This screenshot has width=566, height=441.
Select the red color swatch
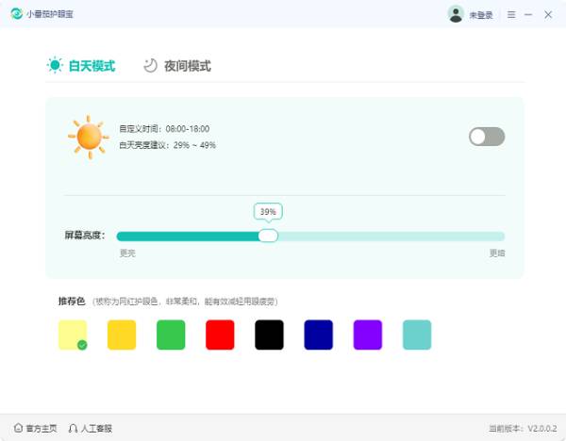(x=220, y=335)
